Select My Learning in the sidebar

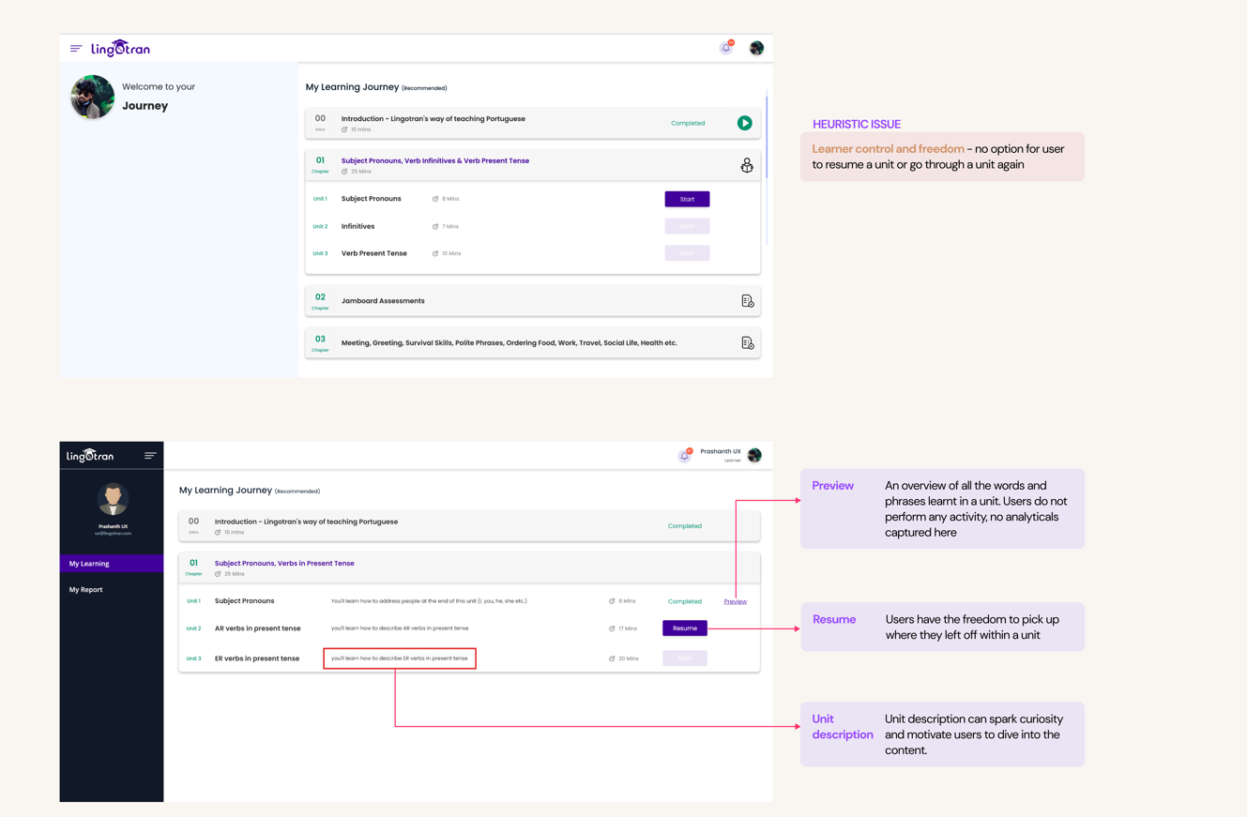coord(111,564)
